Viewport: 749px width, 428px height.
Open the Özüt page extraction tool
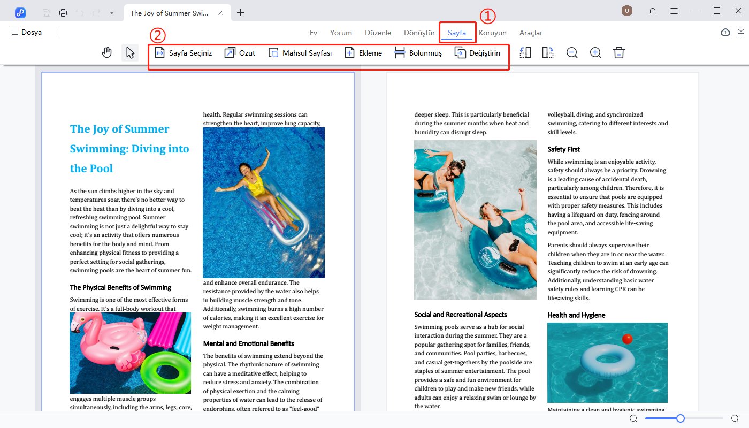pos(239,52)
